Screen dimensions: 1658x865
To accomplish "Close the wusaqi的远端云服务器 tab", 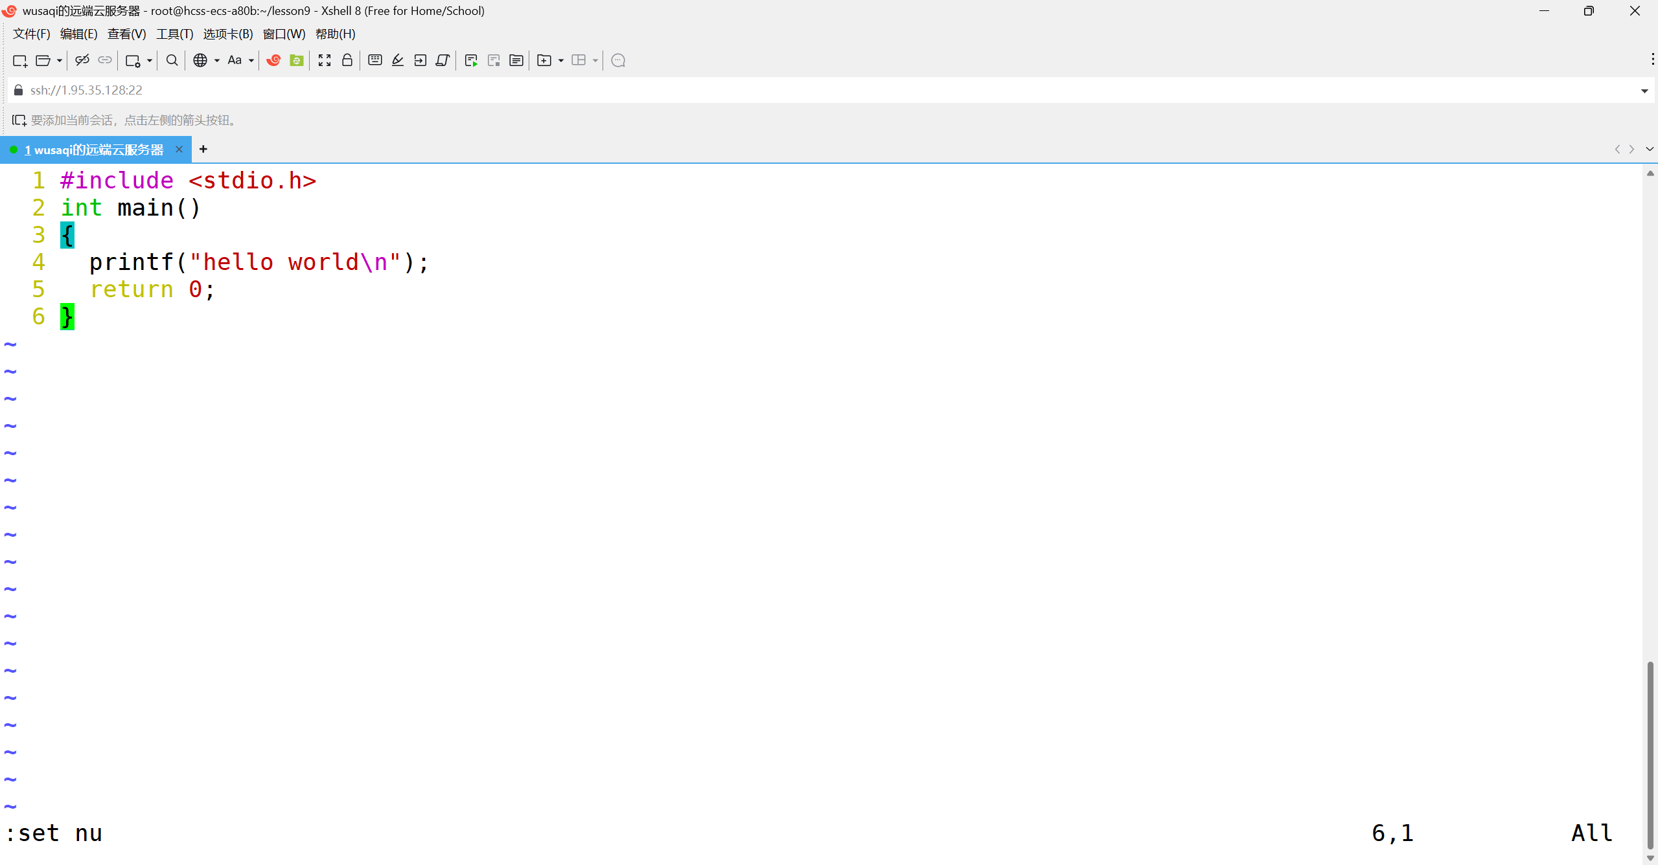I will [179, 150].
